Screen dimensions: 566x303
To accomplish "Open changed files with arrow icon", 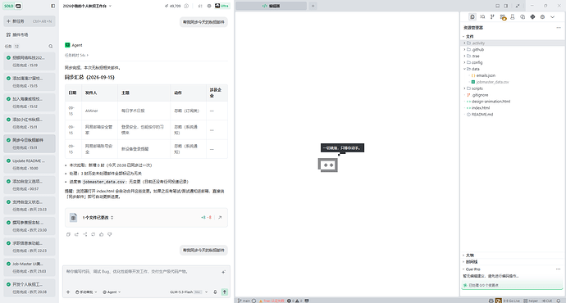I will (220, 218).
